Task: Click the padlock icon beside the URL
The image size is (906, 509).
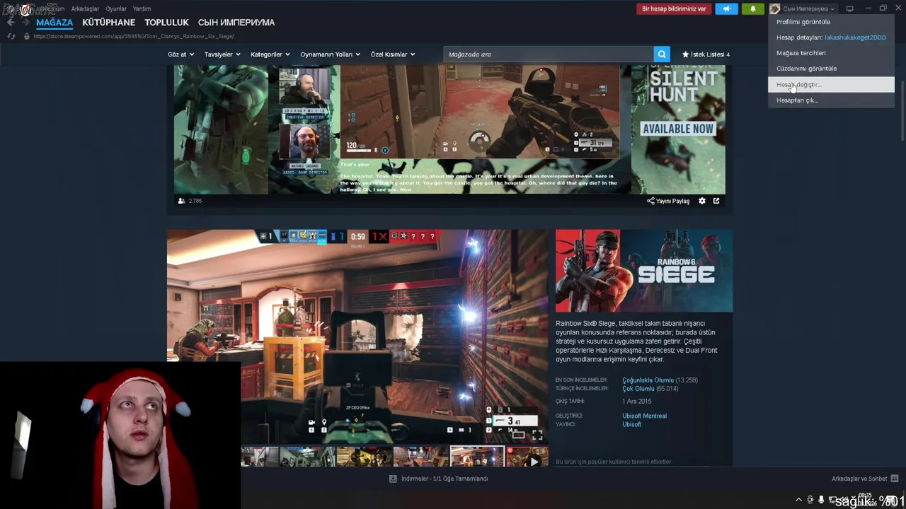Action: coord(27,36)
